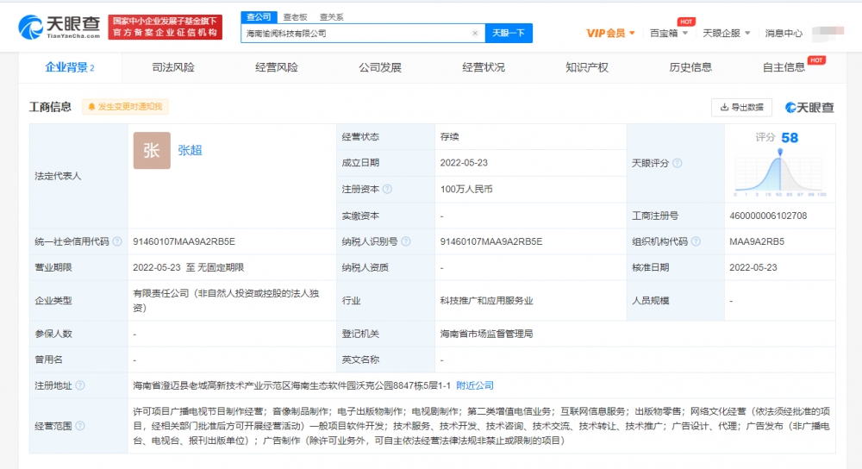This screenshot has height=469, width=862.
Task: Clear the search box with the X icon
Action: pos(475,34)
